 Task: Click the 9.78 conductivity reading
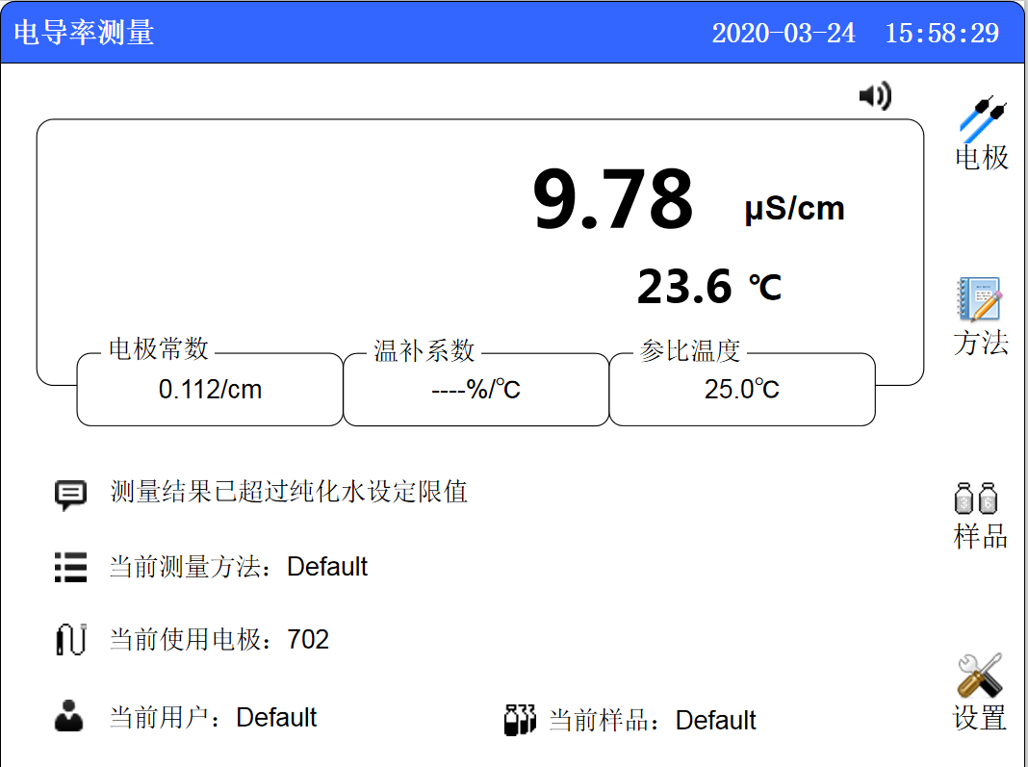pos(613,200)
